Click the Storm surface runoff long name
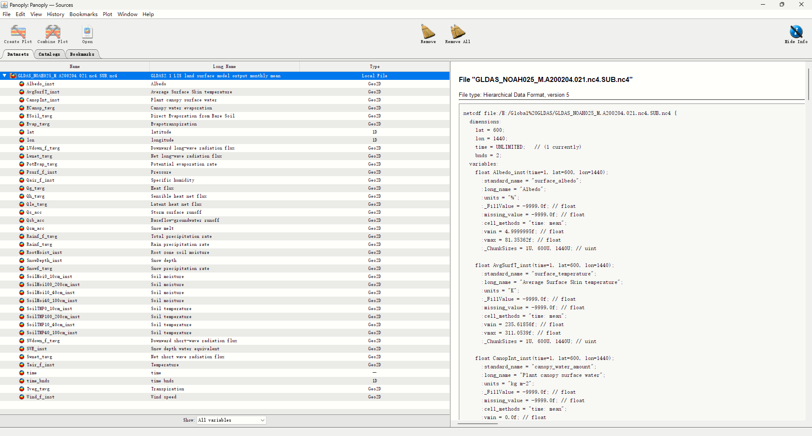 coord(176,212)
